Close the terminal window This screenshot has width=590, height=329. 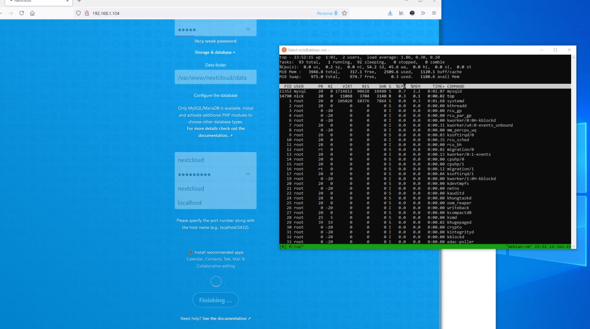[569, 50]
